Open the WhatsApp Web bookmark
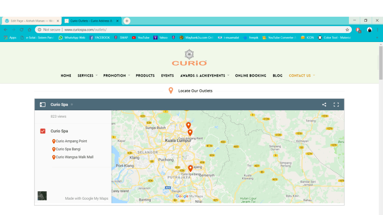This screenshot has width=383, height=215. 72,38
